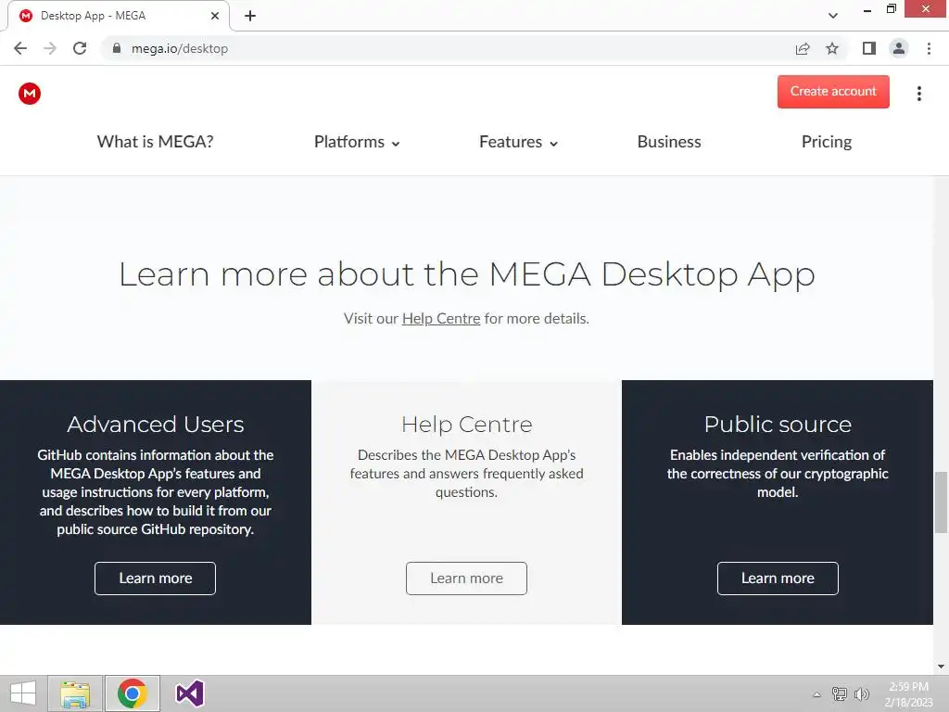Reload the current page

click(80, 48)
